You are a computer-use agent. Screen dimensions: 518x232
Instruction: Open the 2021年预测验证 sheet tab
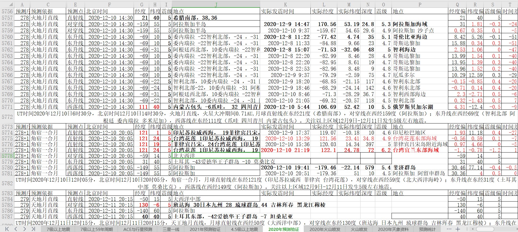pos(205,229)
